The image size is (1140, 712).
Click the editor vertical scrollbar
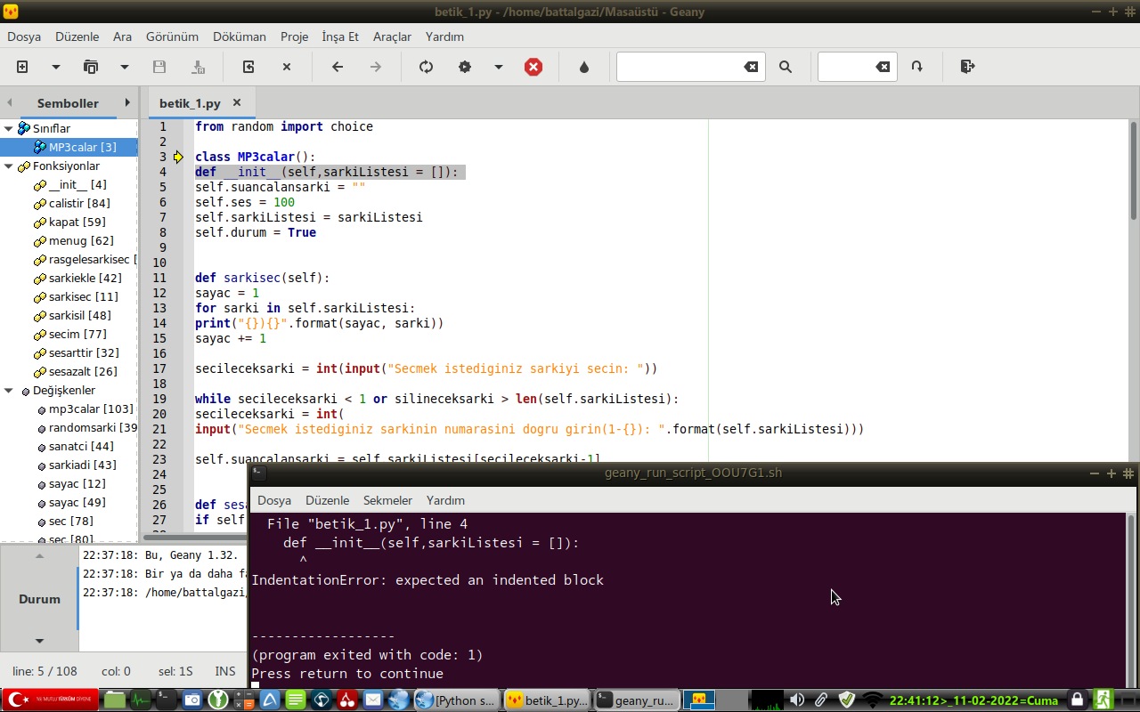click(x=1133, y=169)
